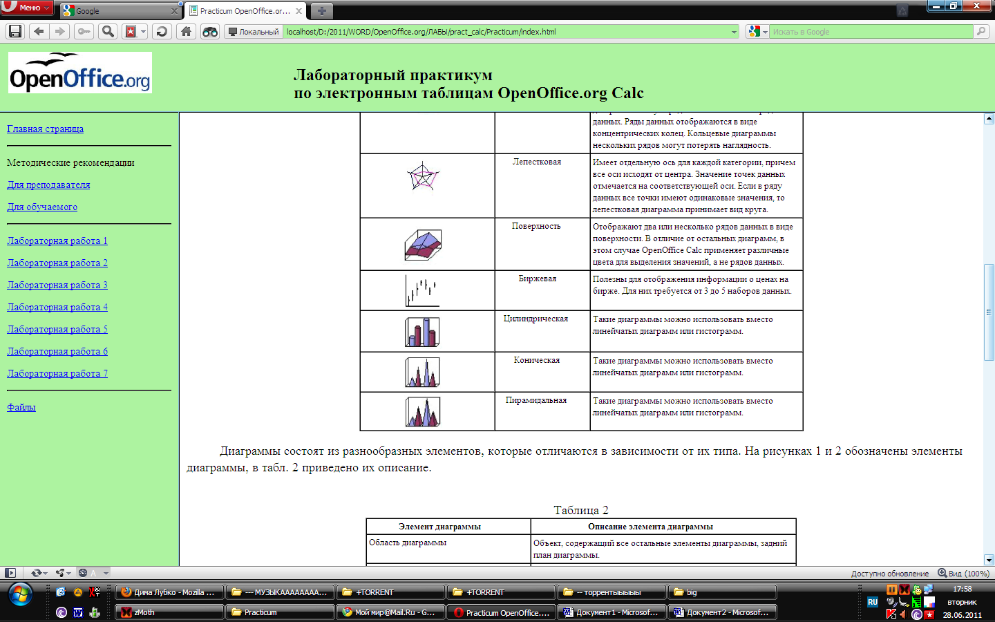
Task: Open the Opera Меню button
Action: [x=26, y=8]
